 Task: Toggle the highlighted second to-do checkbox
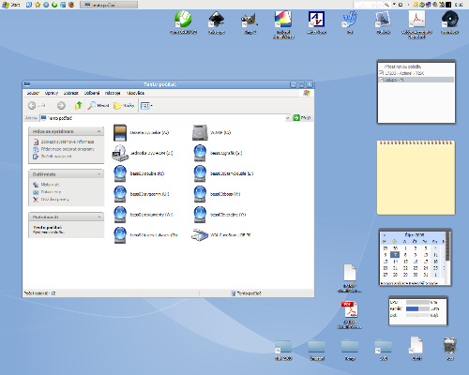coord(381,80)
